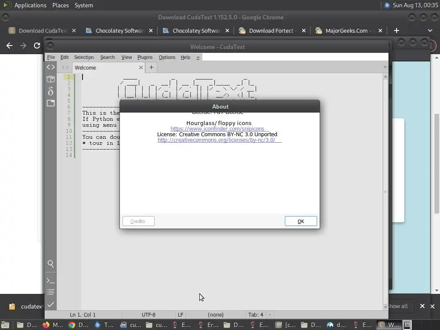Open the tabs panel icon in sidebar
440x330 pixels.
tap(51, 103)
